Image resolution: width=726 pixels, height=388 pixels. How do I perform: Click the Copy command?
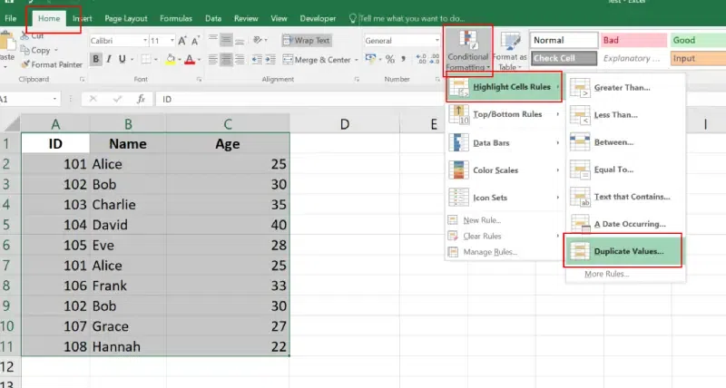(x=35, y=50)
